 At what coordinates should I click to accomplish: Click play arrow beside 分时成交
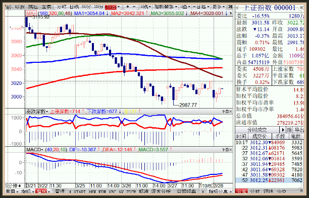(283, 130)
